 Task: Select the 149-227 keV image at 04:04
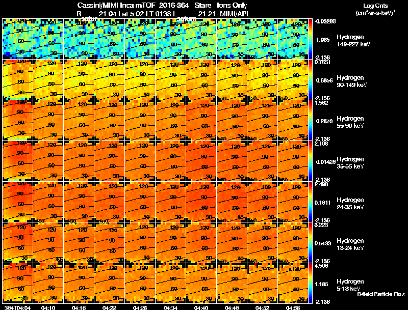pyautogui.click(x=18, y=39)
